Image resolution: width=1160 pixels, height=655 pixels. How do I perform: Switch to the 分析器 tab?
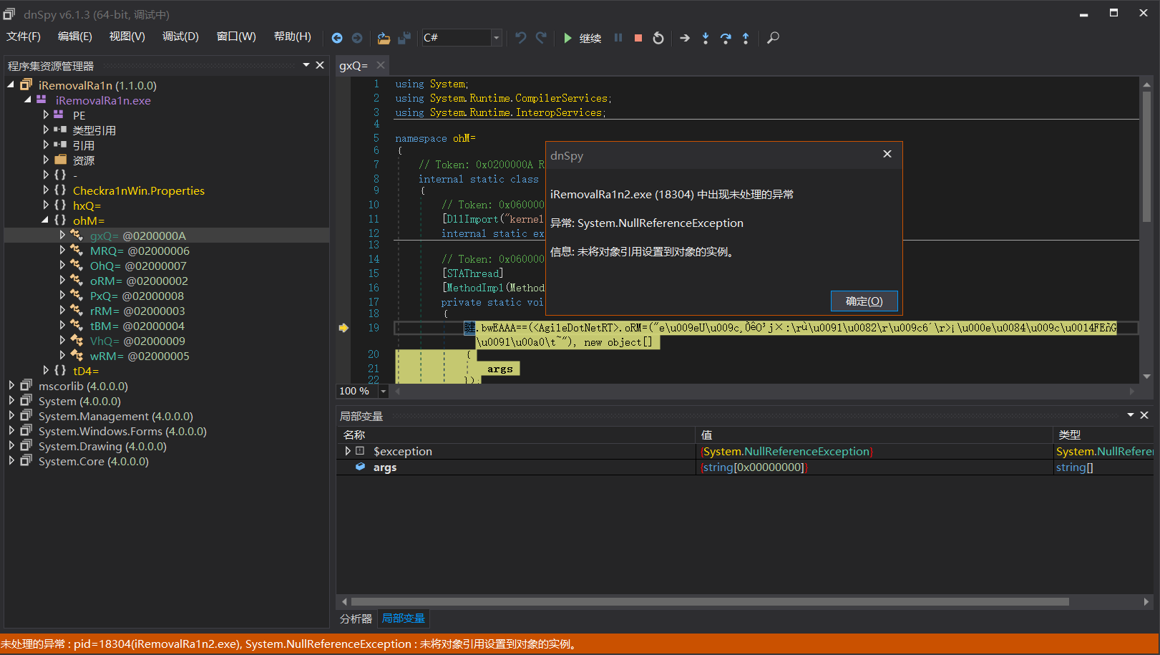[356, 618]
